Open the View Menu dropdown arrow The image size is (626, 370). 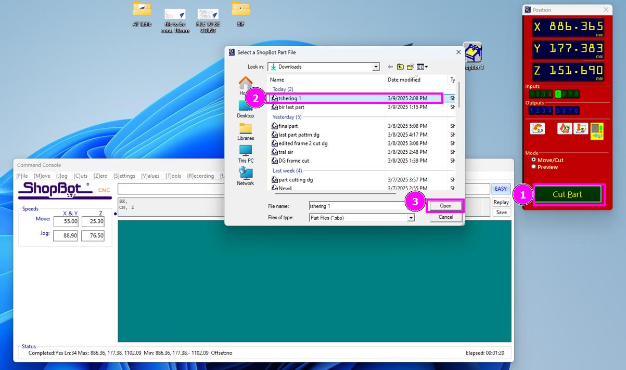tap(426, 67)
